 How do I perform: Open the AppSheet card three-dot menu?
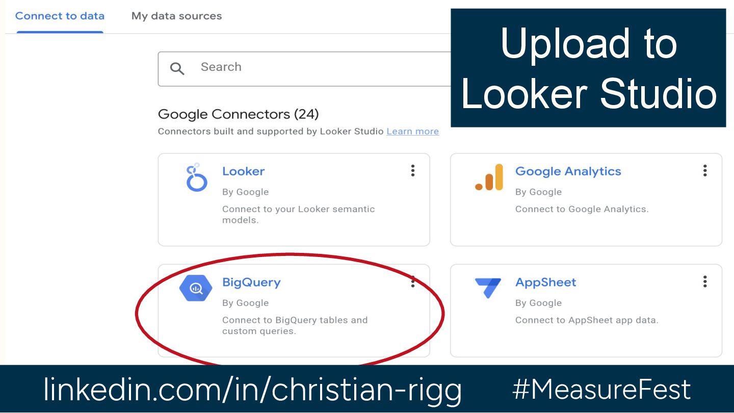pyautogui.click(x=705, y=281)
